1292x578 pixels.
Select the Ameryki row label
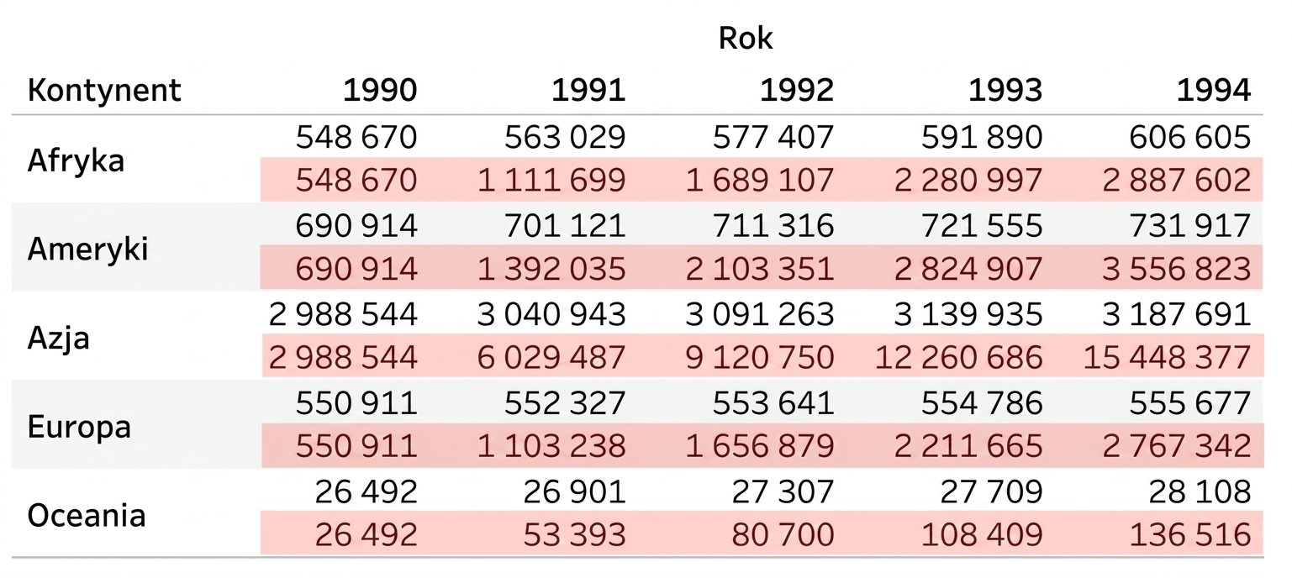[87, 249]
